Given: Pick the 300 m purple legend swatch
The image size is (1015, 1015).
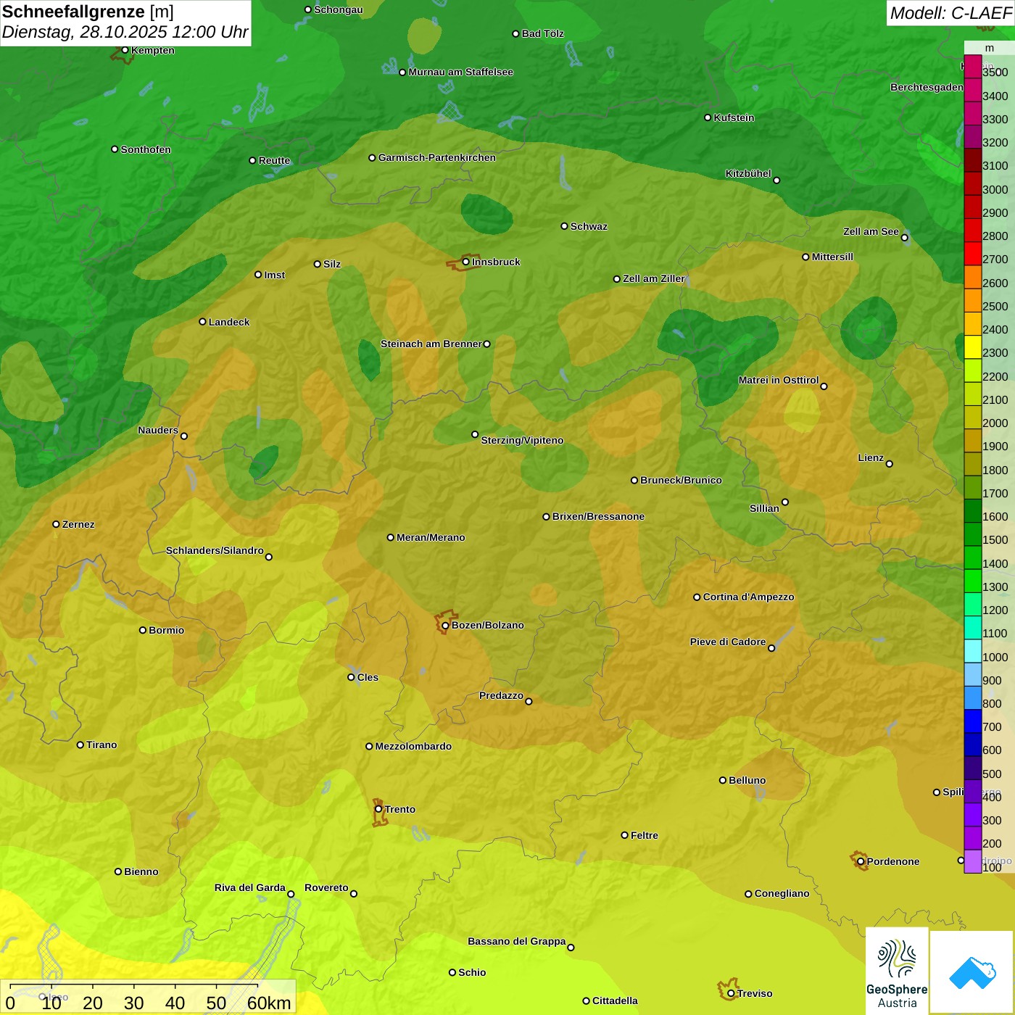Looking at the screenshot, I should pyautogui.click(x=972, y=814).
